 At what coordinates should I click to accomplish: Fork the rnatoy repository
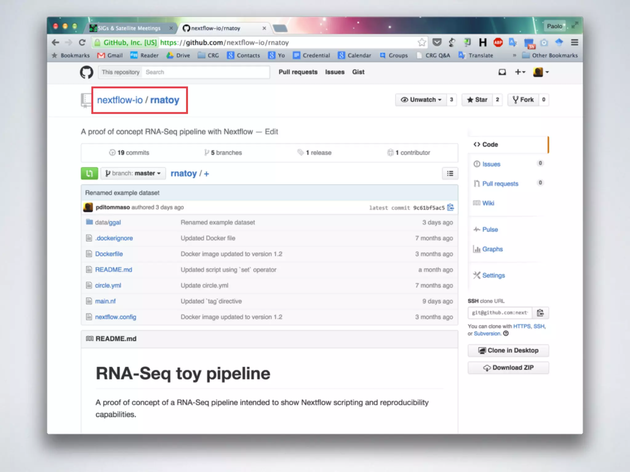[523, 100]
